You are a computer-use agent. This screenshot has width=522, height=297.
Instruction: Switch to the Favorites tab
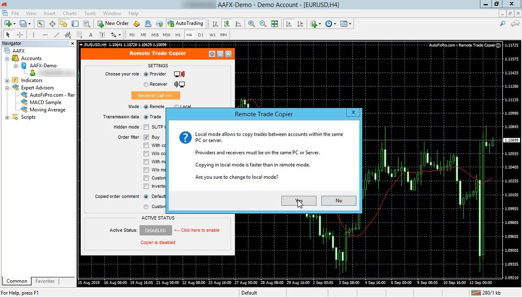[45, 281]
